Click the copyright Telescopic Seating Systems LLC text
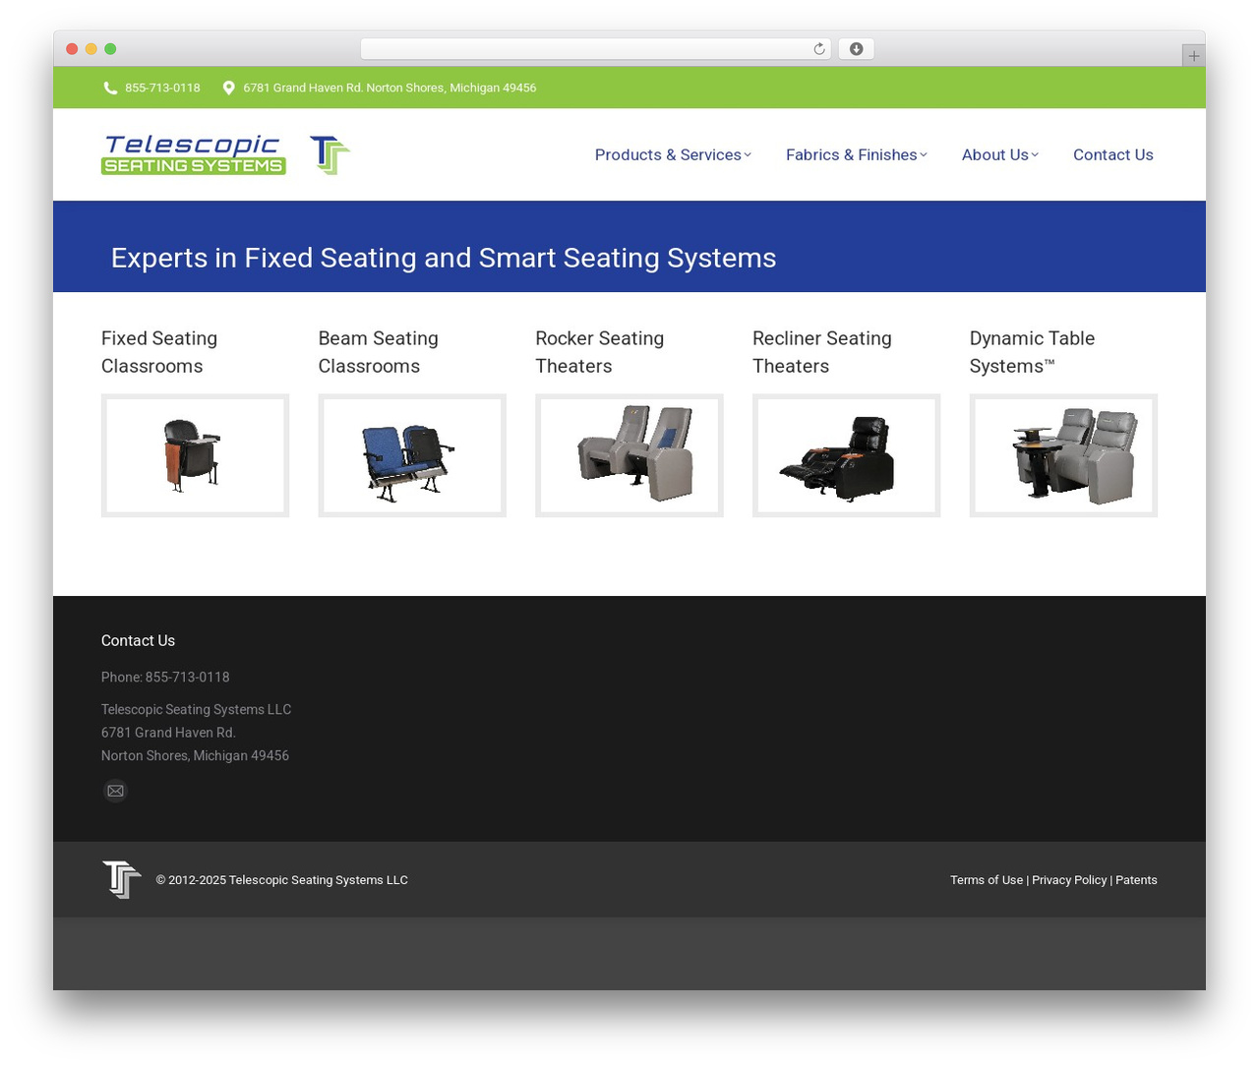The width and height of the screenshot is (1259, 1066). coord(281,880)
